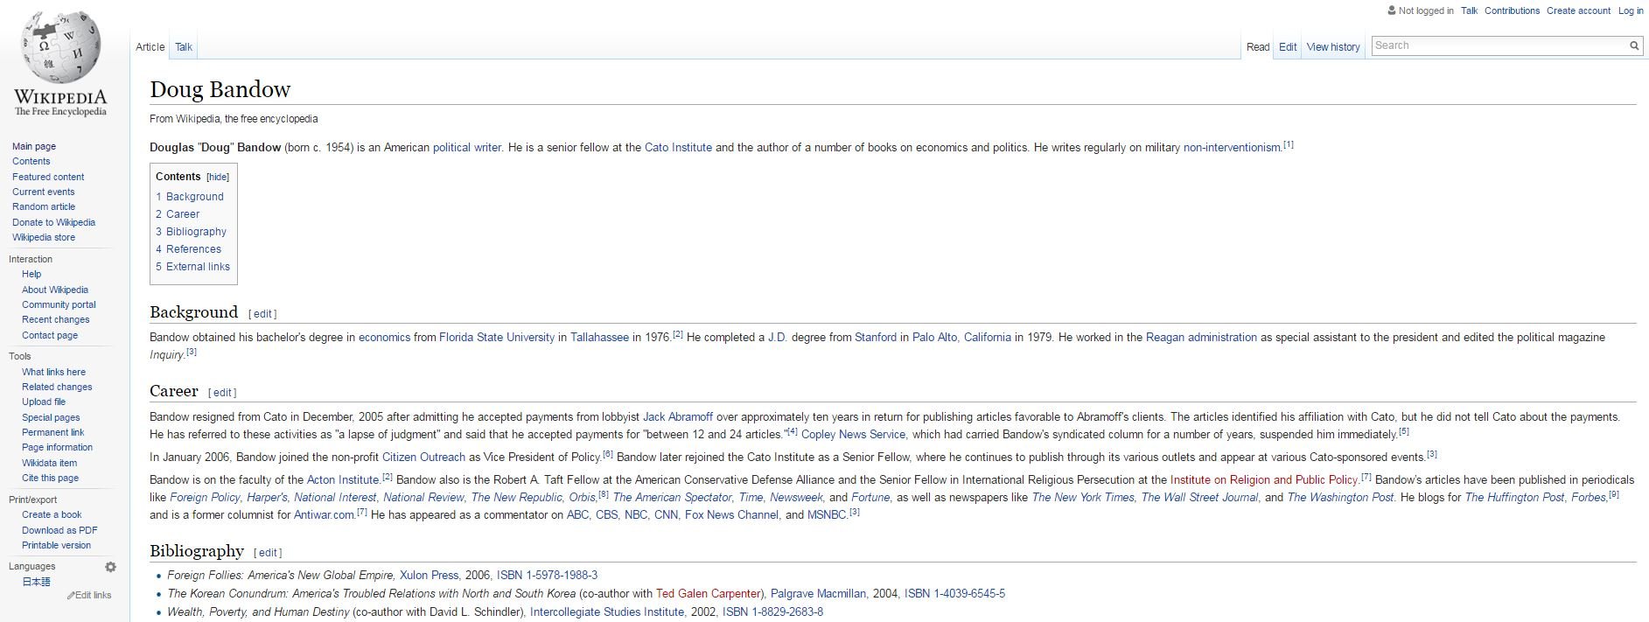Click the Log in link

pyautogui.click(x=1631, y=10)
